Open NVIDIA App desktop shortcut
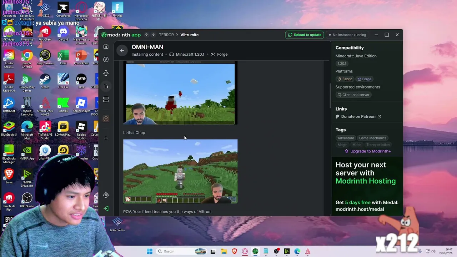The image size is (457, 257). 27,153
